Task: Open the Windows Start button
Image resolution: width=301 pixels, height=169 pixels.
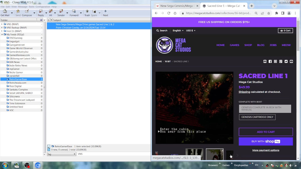Action: pos(5,165)
